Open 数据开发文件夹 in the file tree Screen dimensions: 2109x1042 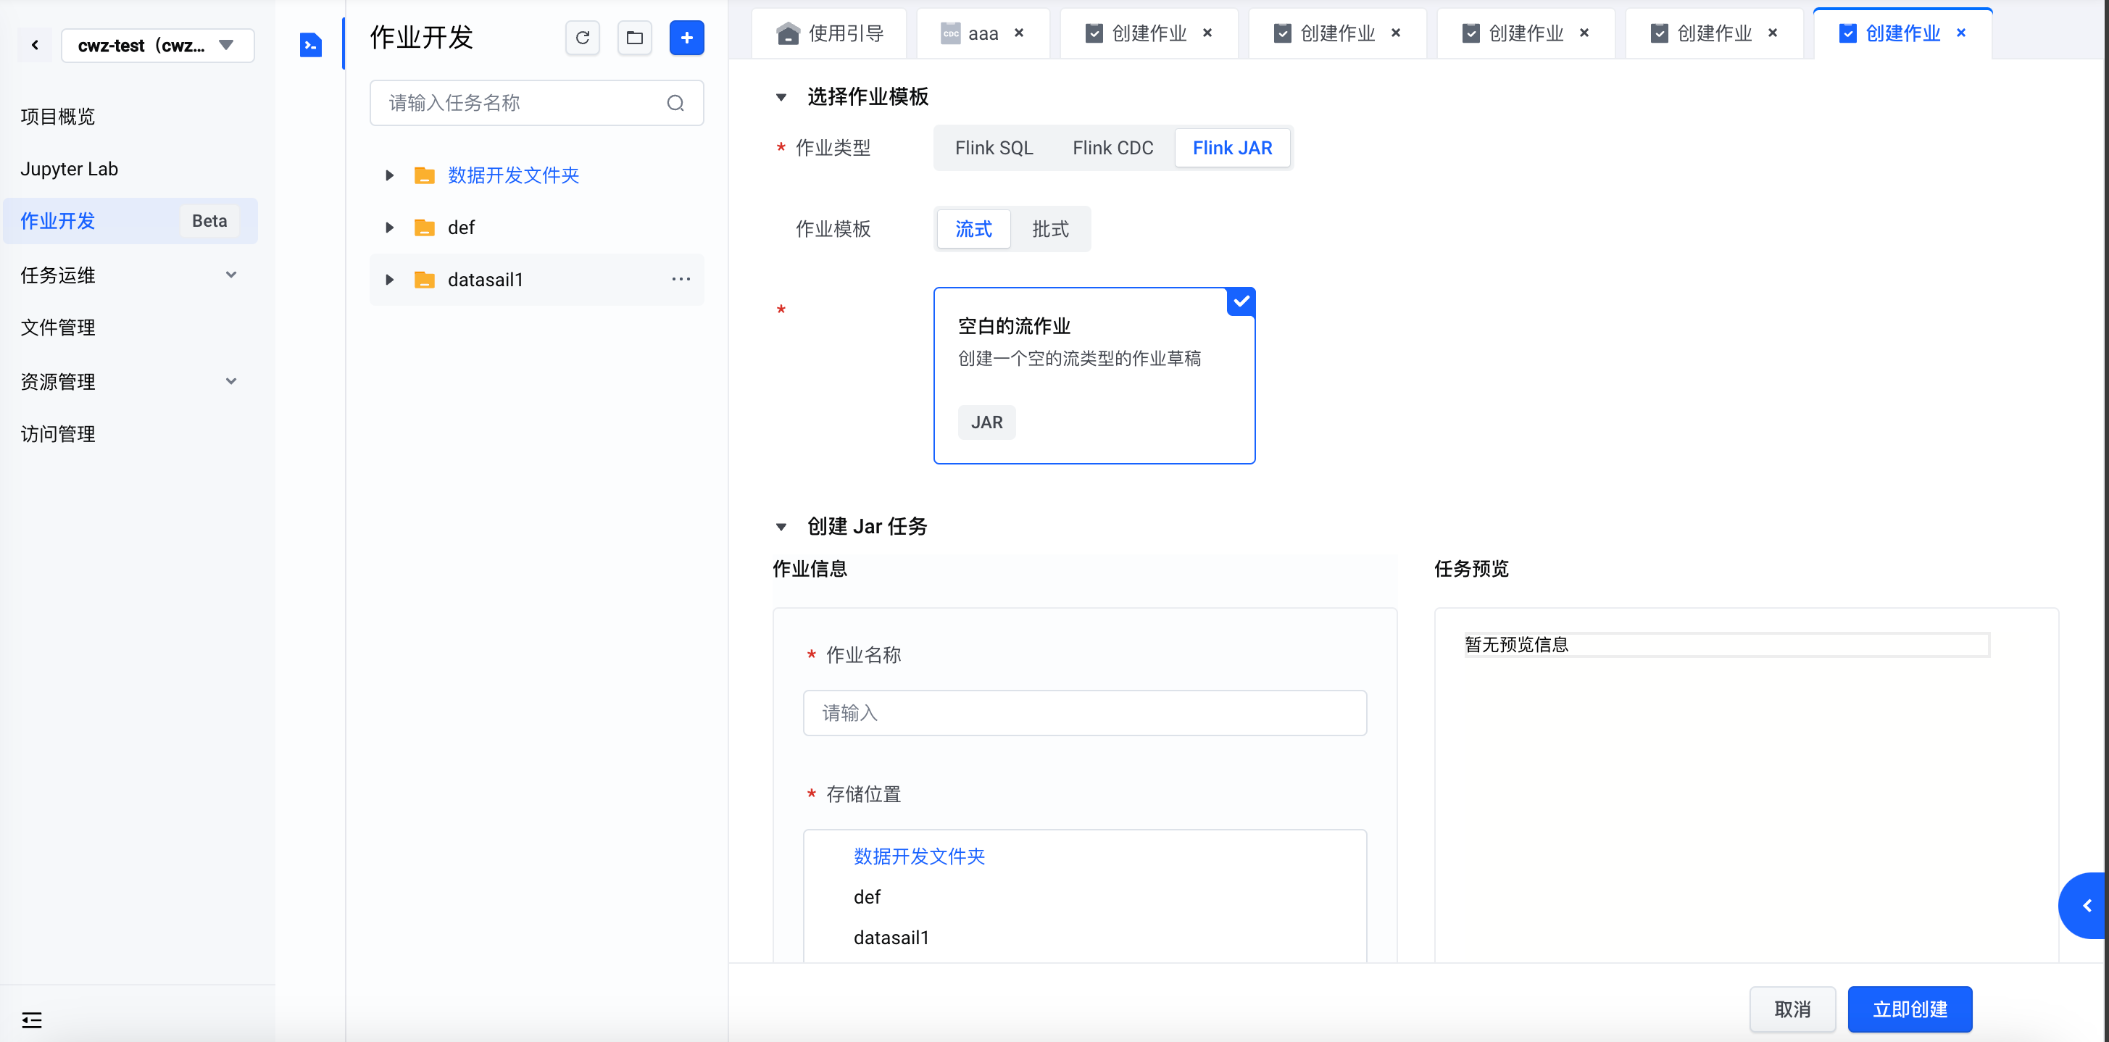point(513,175)
